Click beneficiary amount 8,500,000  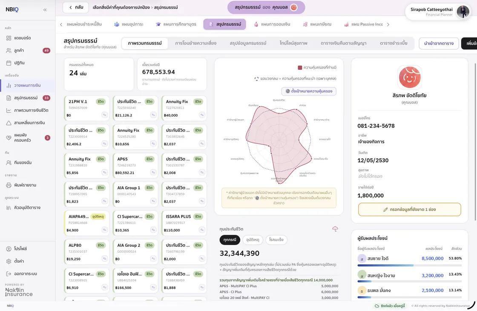[432, 258]
